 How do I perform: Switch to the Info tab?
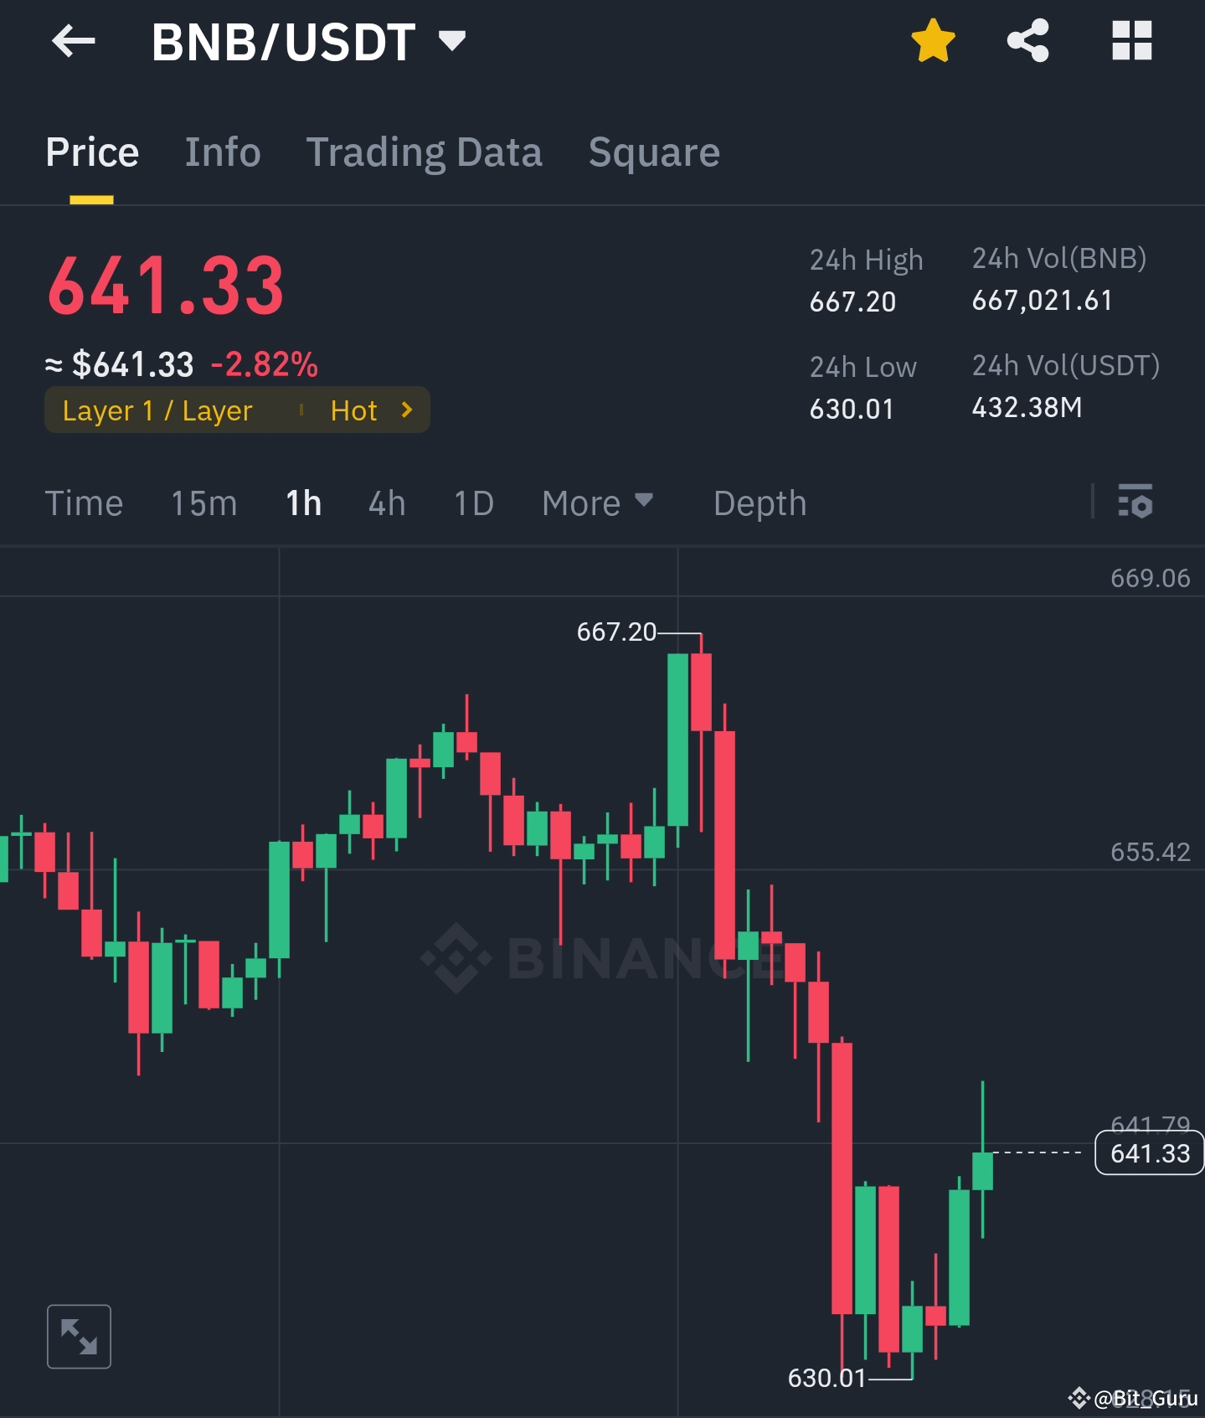point(222,152)
